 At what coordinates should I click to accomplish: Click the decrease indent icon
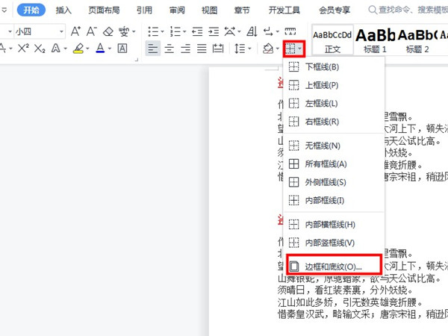197,31
